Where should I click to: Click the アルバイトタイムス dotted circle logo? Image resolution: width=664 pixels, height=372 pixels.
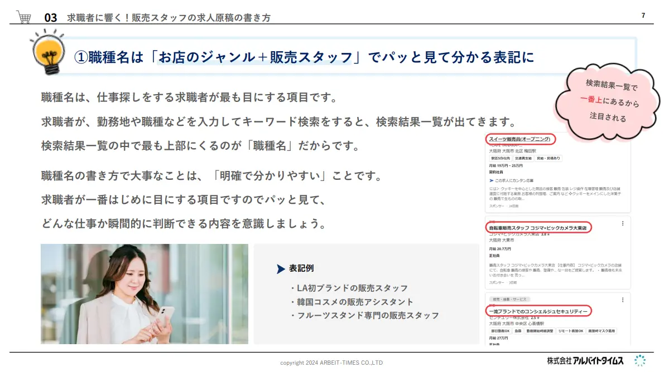click(x=641, y=360)
